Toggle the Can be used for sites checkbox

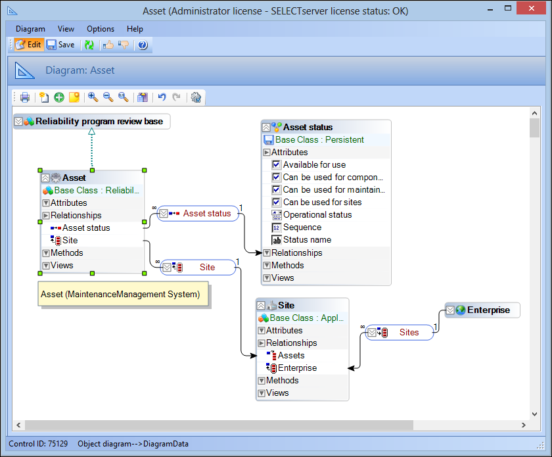tap(277, 203)
